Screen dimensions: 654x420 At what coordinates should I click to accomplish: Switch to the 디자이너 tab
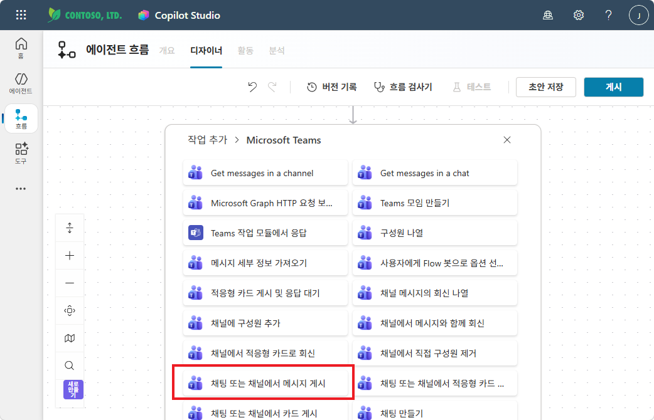click(206, 50)
